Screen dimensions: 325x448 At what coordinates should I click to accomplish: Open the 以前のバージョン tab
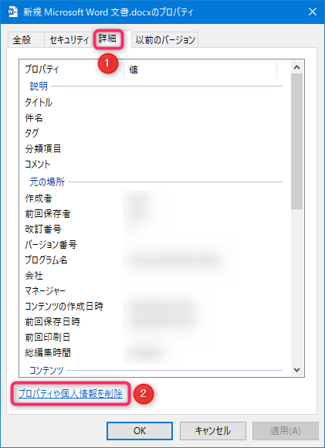pyautogui.click(x=164, y=39)
